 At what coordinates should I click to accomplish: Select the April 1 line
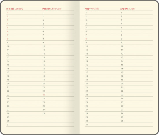point(136,13)
